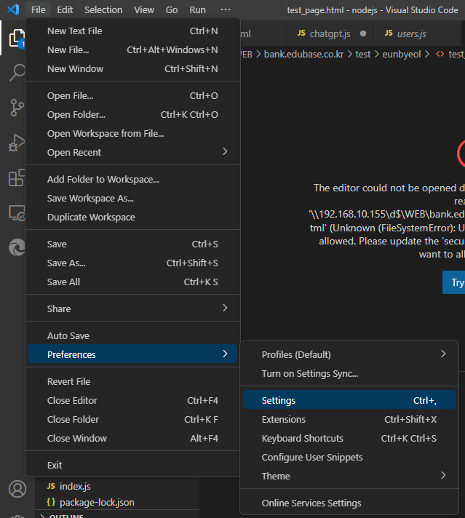Toggle Auto Save in File menu
The height and width of the screenshot is (518, 465).
pos(132,335)
